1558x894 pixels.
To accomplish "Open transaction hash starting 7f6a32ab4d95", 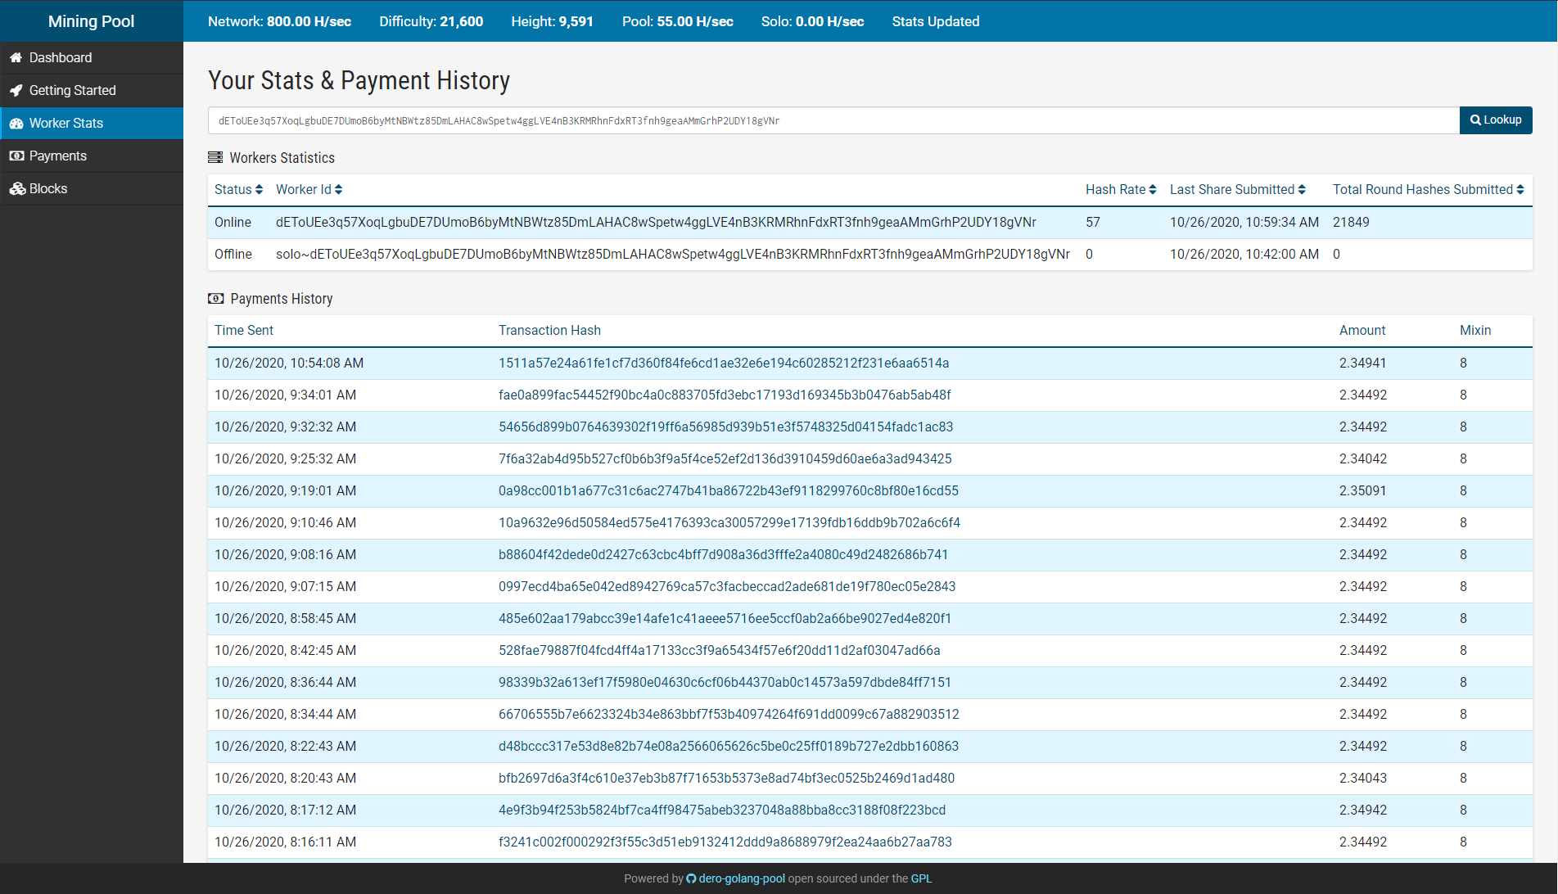I will tap(725, 458).
